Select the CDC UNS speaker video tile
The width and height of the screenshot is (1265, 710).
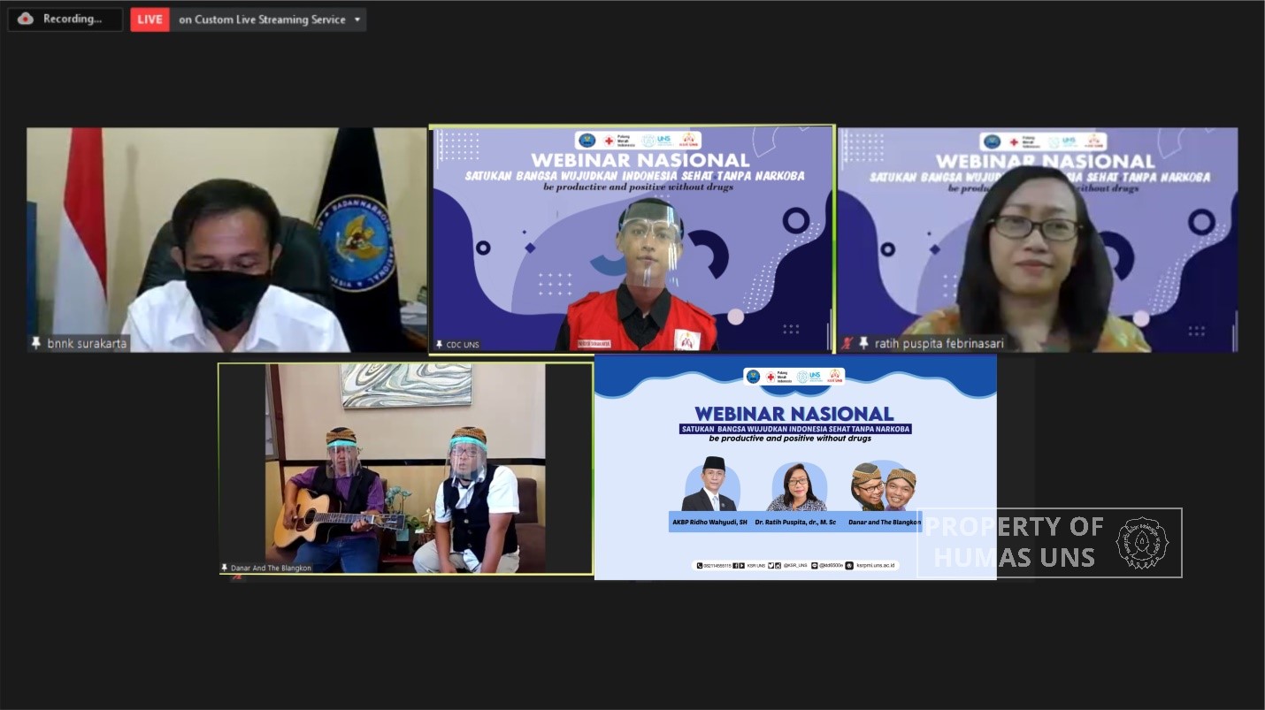[x=632, y=239]
